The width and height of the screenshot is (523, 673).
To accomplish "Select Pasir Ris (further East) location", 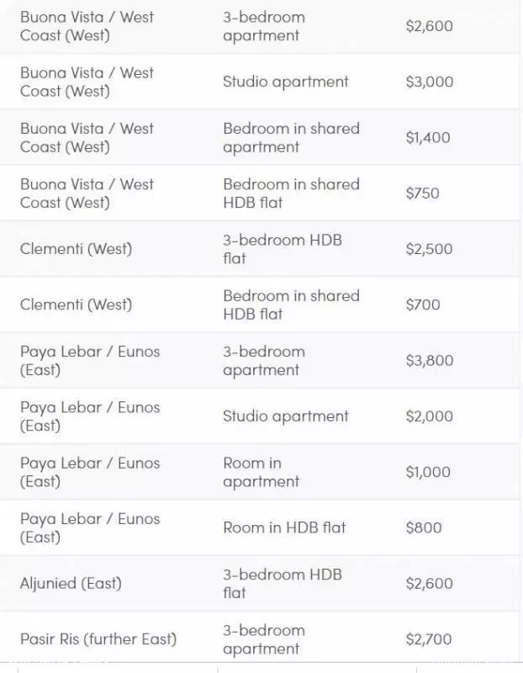I will [98, 639].
